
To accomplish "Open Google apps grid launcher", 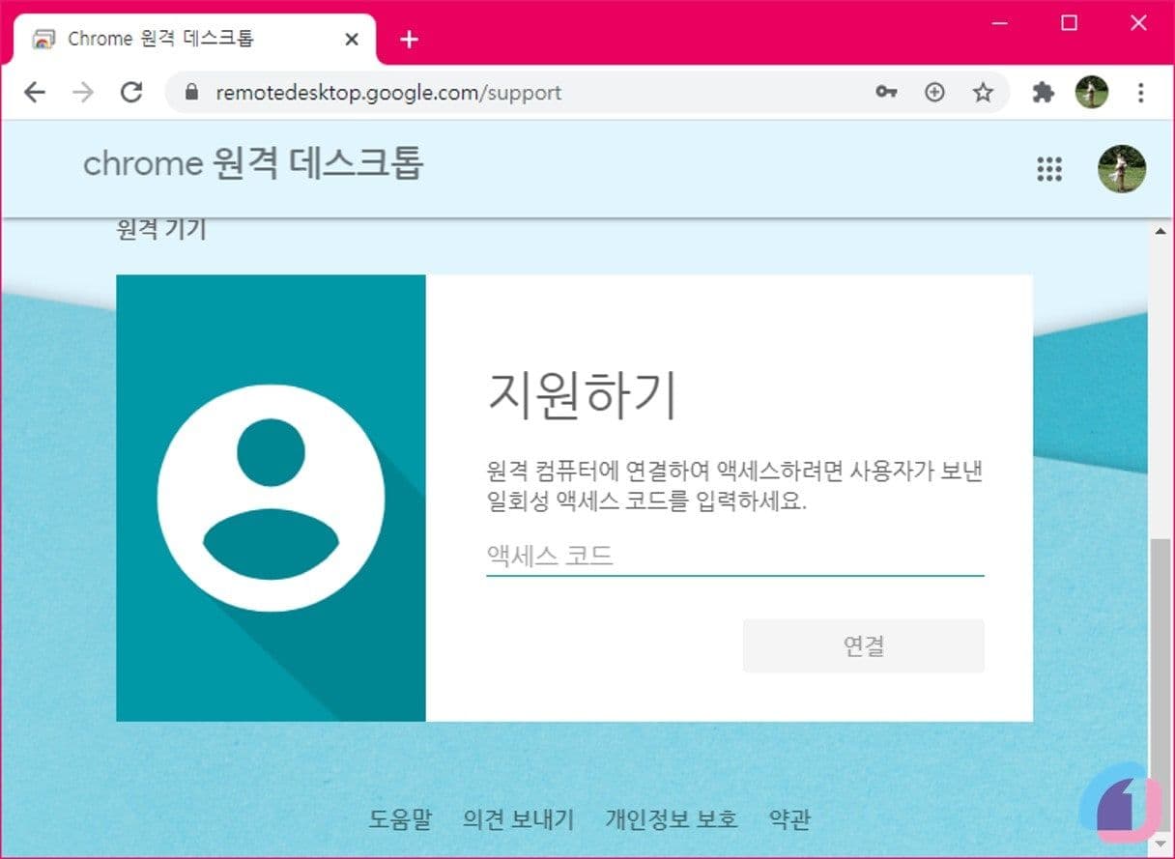I will pyautogui.click(x=1049, y=169).
